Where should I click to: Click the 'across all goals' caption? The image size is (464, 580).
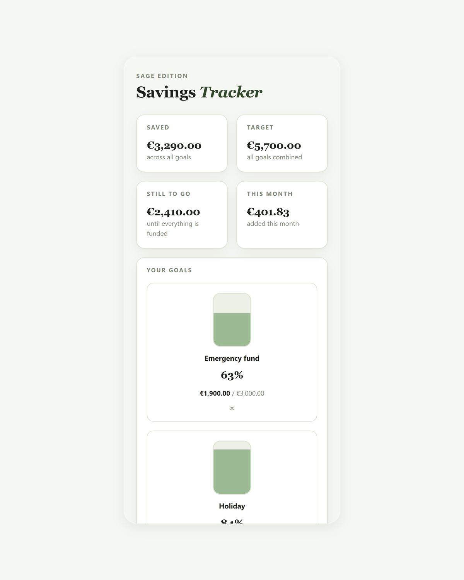click(169, 157)
